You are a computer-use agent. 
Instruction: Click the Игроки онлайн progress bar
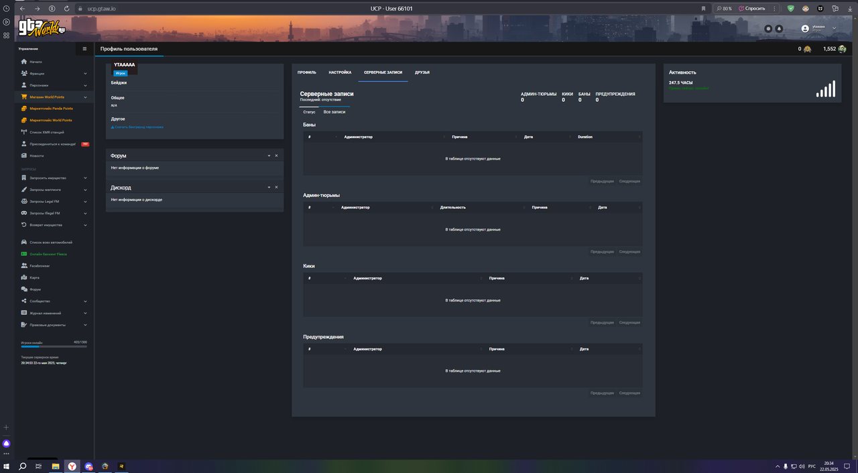coord(54,347)
